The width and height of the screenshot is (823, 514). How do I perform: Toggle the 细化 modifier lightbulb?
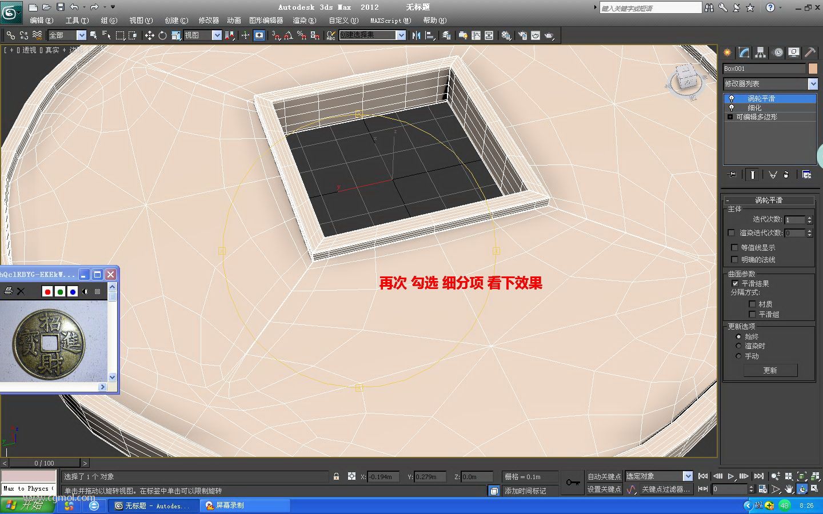coord(731,107)
